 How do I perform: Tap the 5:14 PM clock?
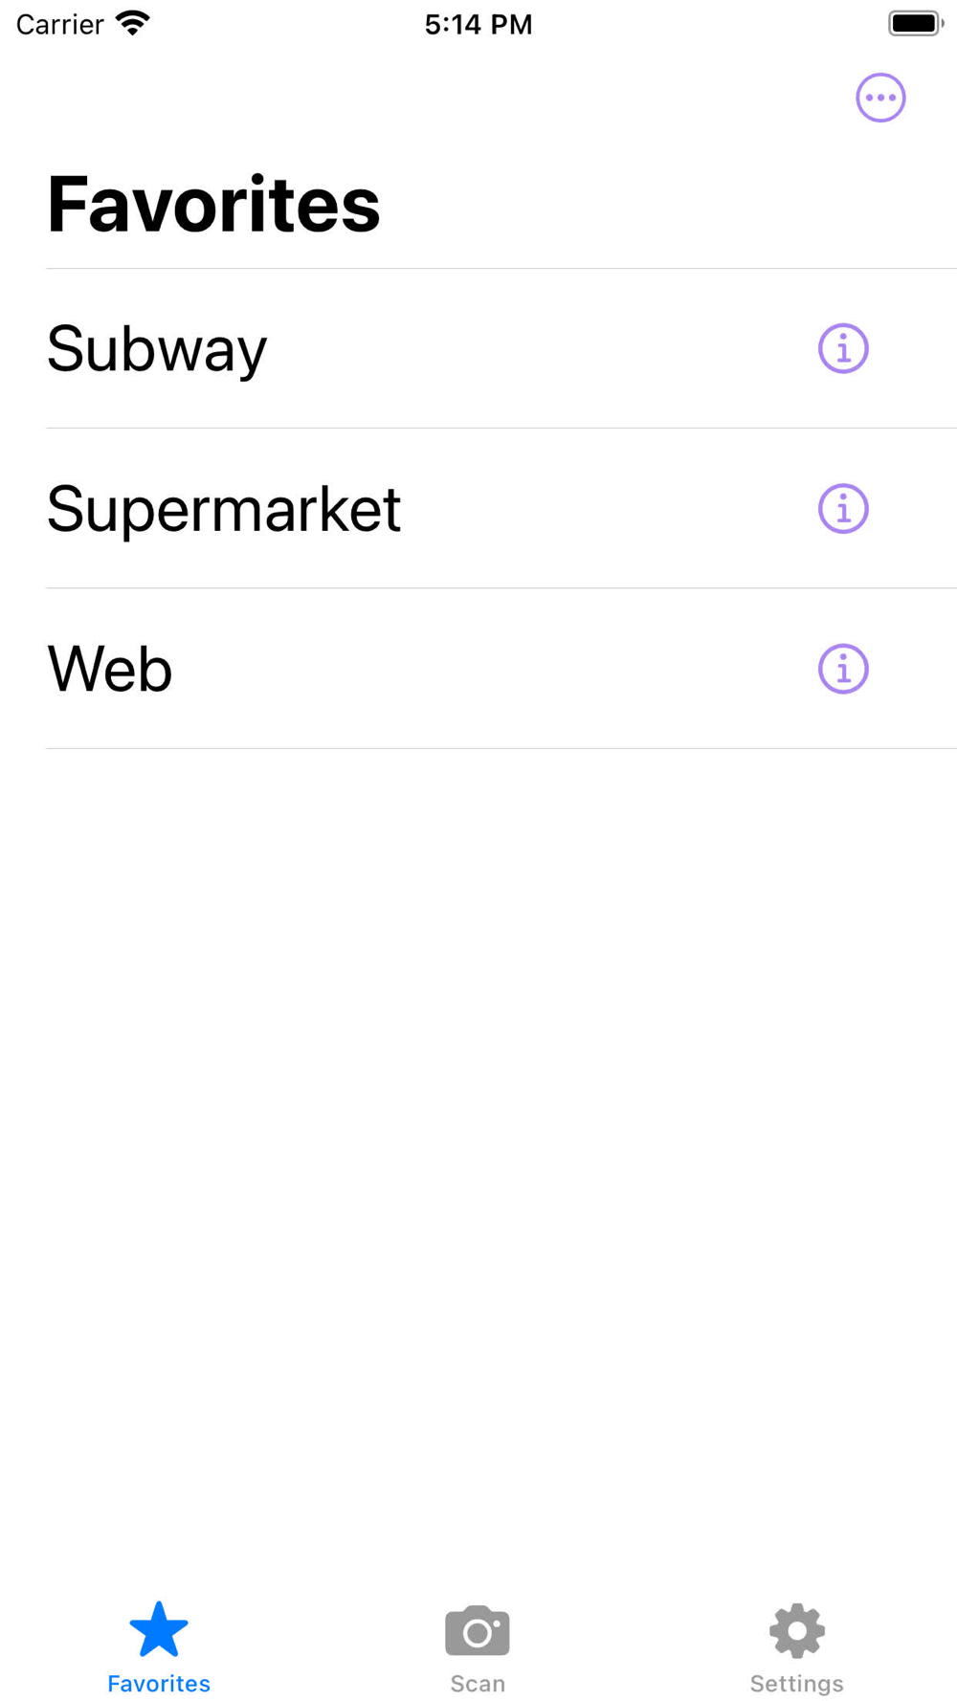(x=478, y=24)
